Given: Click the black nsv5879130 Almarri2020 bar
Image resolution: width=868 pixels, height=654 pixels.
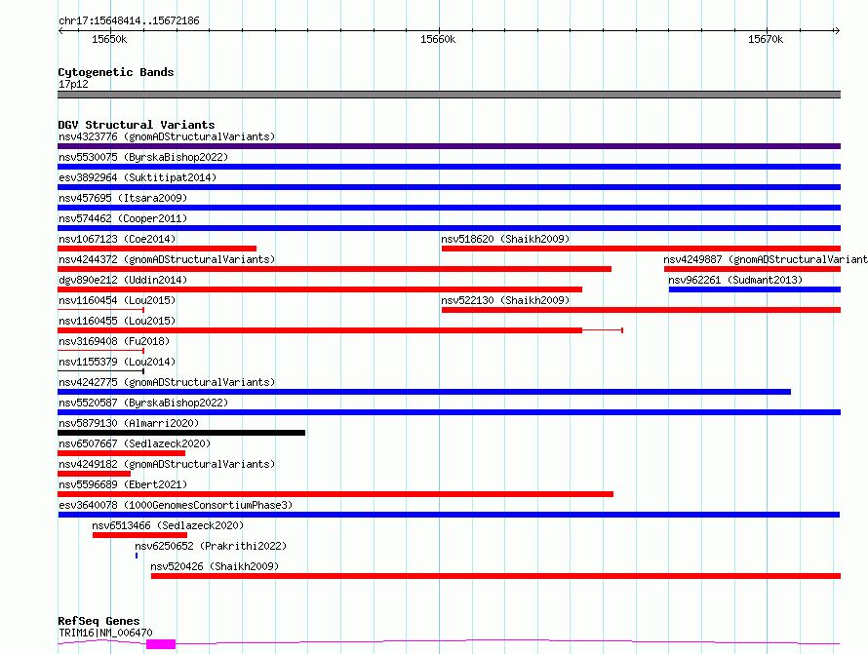Looking at the screenshot, I should 181,433.
